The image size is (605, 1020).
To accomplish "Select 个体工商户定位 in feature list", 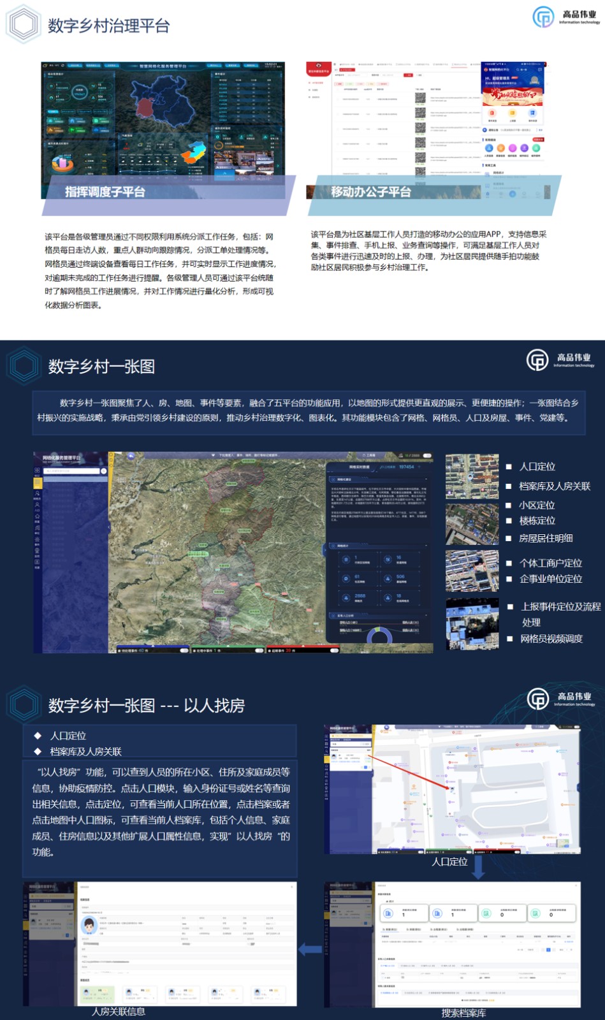I will 551,563.
